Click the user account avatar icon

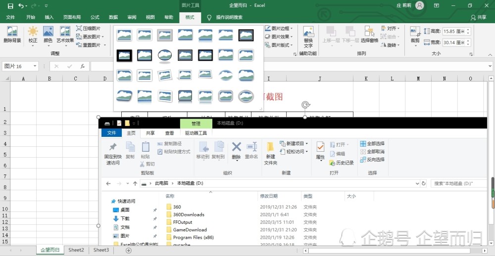click(x=420, y=5)
